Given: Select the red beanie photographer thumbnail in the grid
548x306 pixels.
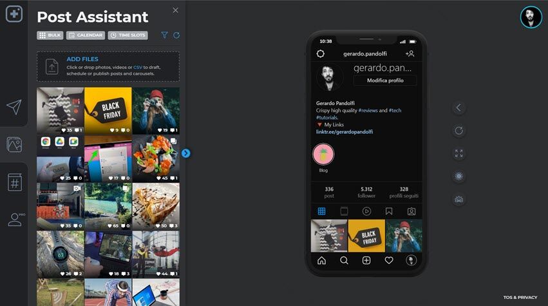Looking at the screenshot, I should click(x=156, y=111).
